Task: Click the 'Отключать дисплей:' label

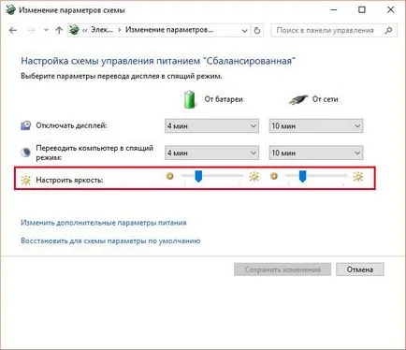Action: (x=71, y=125)
